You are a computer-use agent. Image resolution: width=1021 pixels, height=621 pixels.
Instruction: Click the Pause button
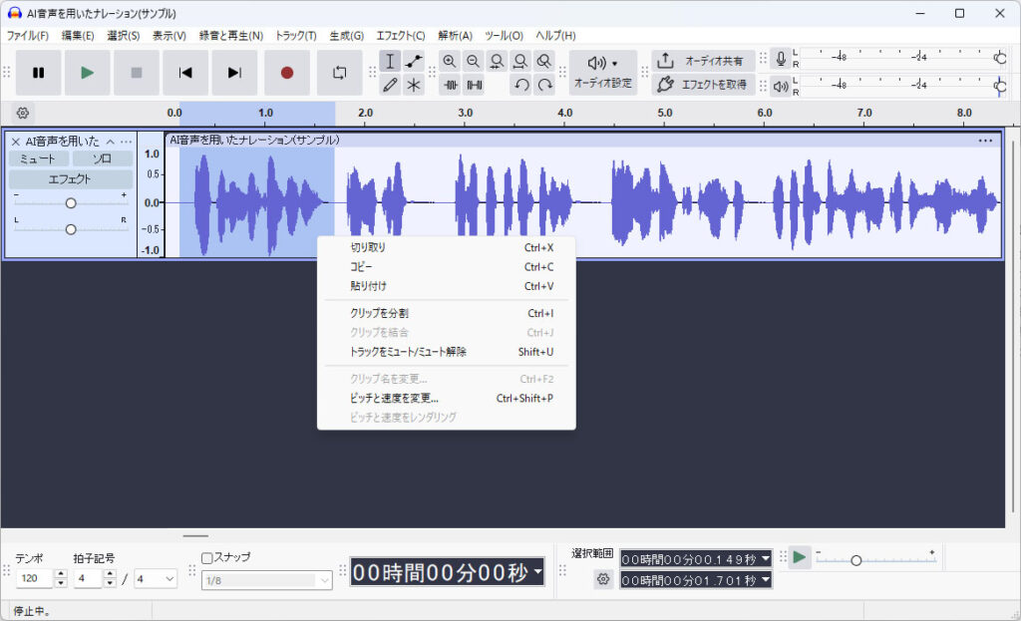[39, 72]
